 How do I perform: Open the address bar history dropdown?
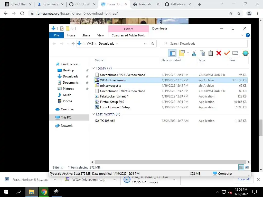pos(145,44)
